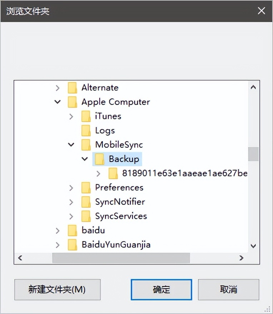
Task: Click the BaiduYunGuanjia folder icon
Action: [72, 245]
